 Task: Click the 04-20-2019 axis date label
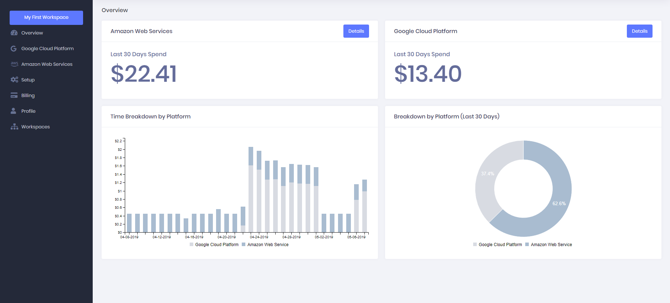point(227,237)
